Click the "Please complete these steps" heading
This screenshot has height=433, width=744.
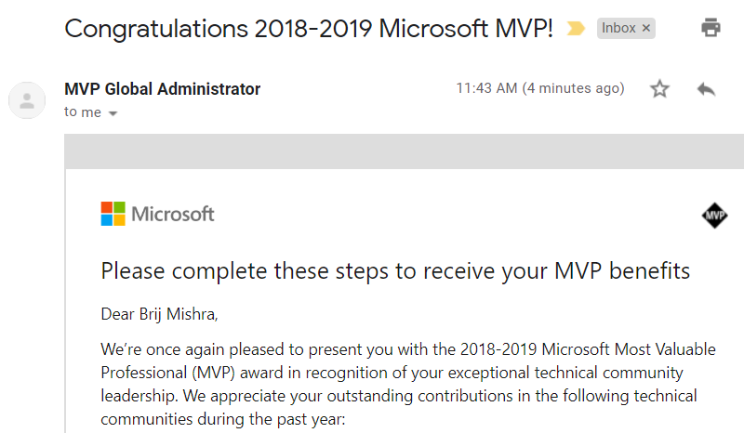[395, 271]
